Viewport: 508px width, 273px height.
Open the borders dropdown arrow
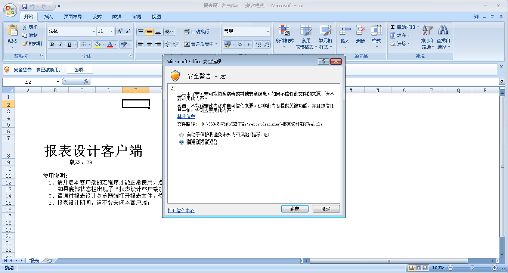90,44
